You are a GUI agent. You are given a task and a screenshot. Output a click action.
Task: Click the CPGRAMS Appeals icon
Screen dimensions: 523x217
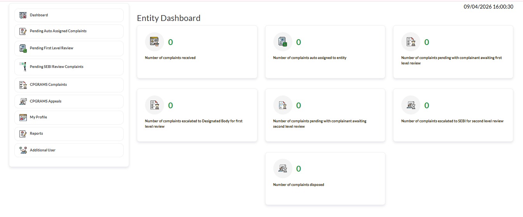pyautogui.click(x=23, y=101)
